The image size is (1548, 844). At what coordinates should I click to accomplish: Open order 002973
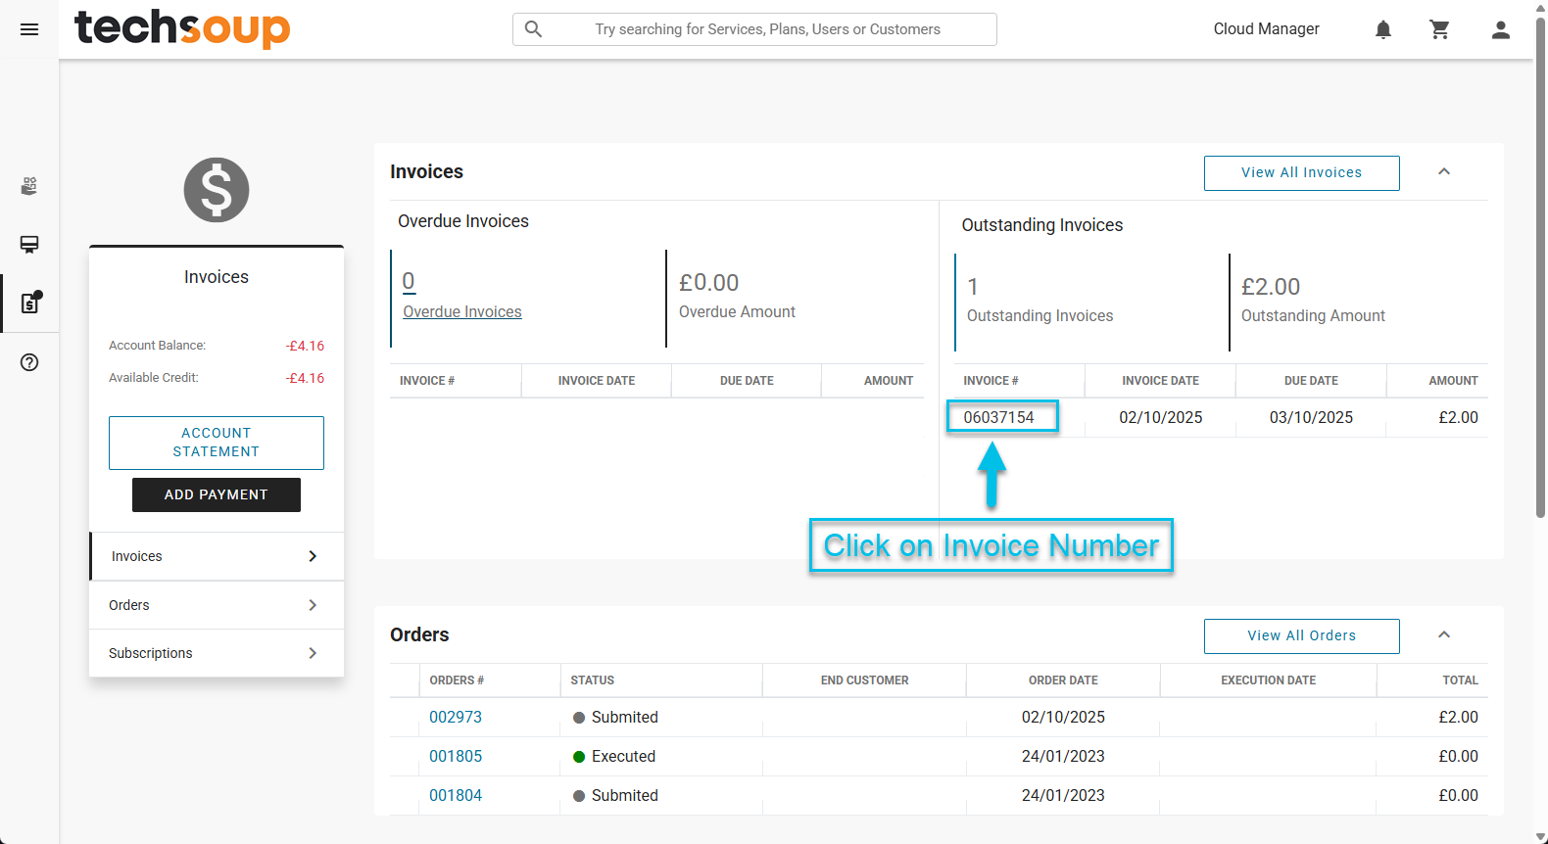[456, 718]
